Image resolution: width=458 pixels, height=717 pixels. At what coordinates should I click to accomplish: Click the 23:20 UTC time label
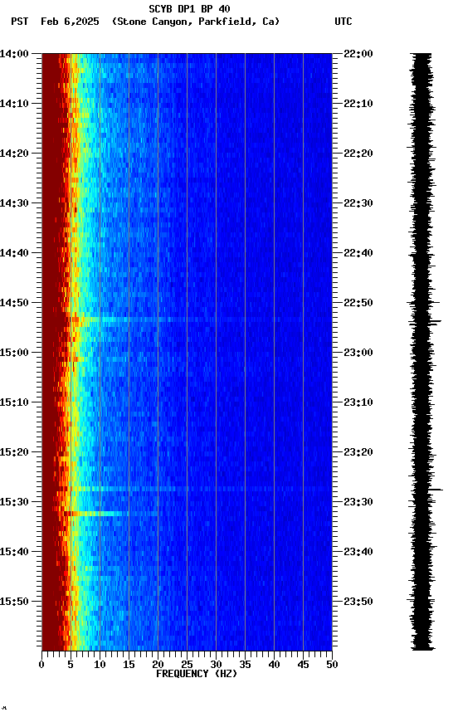[358, 452]
